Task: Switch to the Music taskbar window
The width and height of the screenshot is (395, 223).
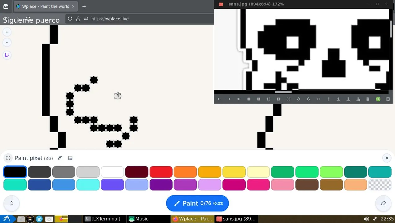Action: [148, 219]
